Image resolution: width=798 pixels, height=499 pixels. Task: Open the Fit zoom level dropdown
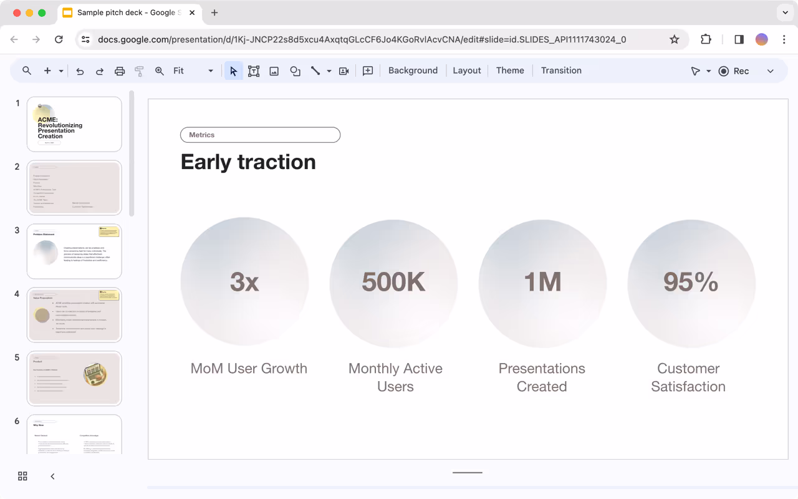click(193, 71)
